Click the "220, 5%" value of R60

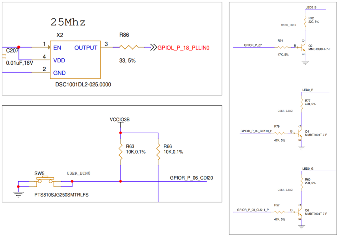click(x=310, y=183)
